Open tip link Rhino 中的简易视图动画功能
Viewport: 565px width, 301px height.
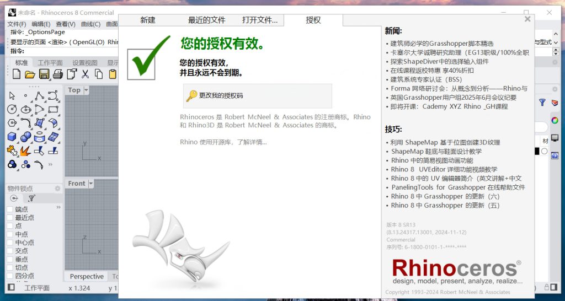pos(432,160)
